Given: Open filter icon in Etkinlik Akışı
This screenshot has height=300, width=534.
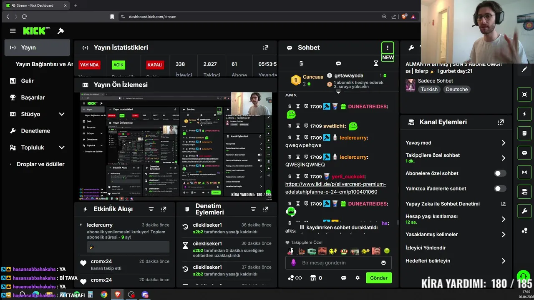Looking at the screenshot, I should tap(151, 209).
